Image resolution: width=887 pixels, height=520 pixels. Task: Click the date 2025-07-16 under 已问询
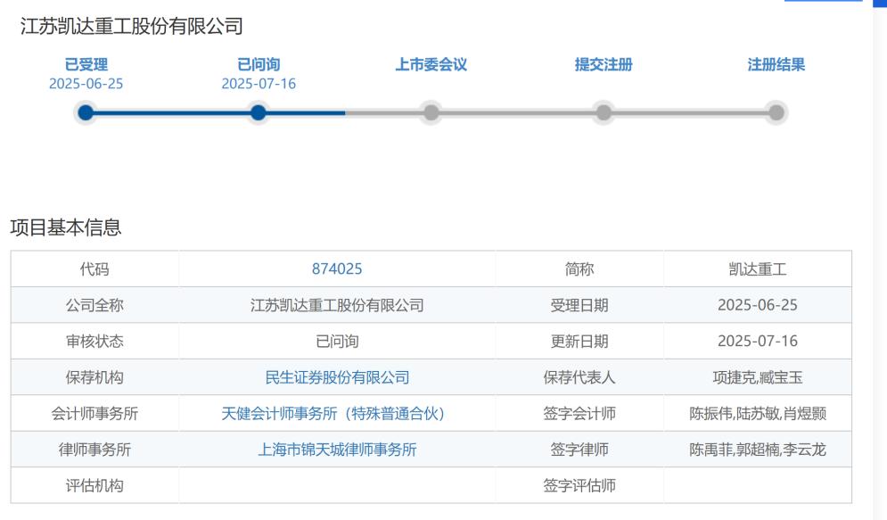point(259,84)
